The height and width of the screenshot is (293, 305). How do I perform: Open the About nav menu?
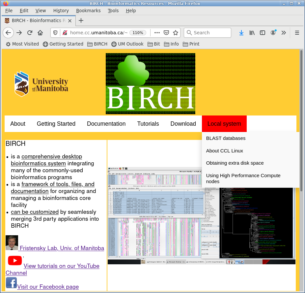(18, 124)
